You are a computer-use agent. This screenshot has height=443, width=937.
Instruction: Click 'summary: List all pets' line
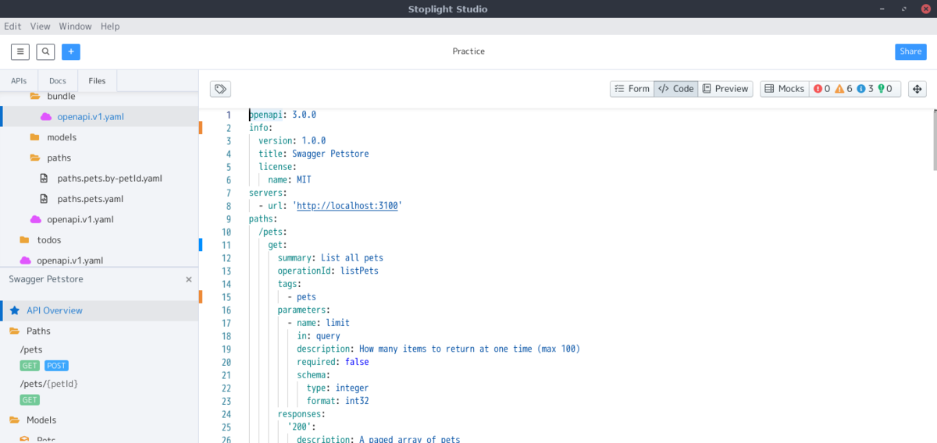point(330,258)
